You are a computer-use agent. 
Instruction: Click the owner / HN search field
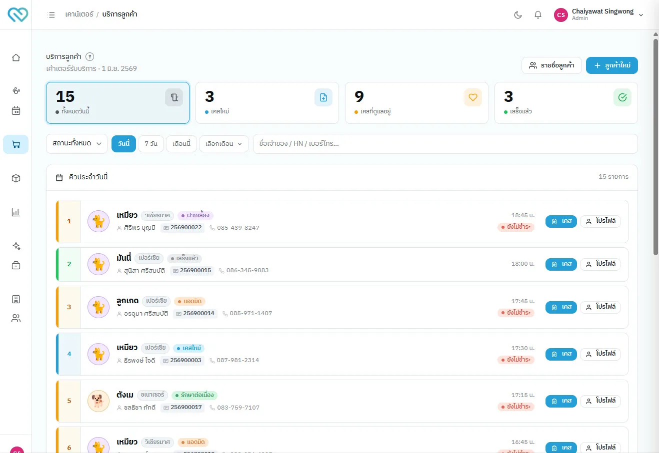coord(445,144)
